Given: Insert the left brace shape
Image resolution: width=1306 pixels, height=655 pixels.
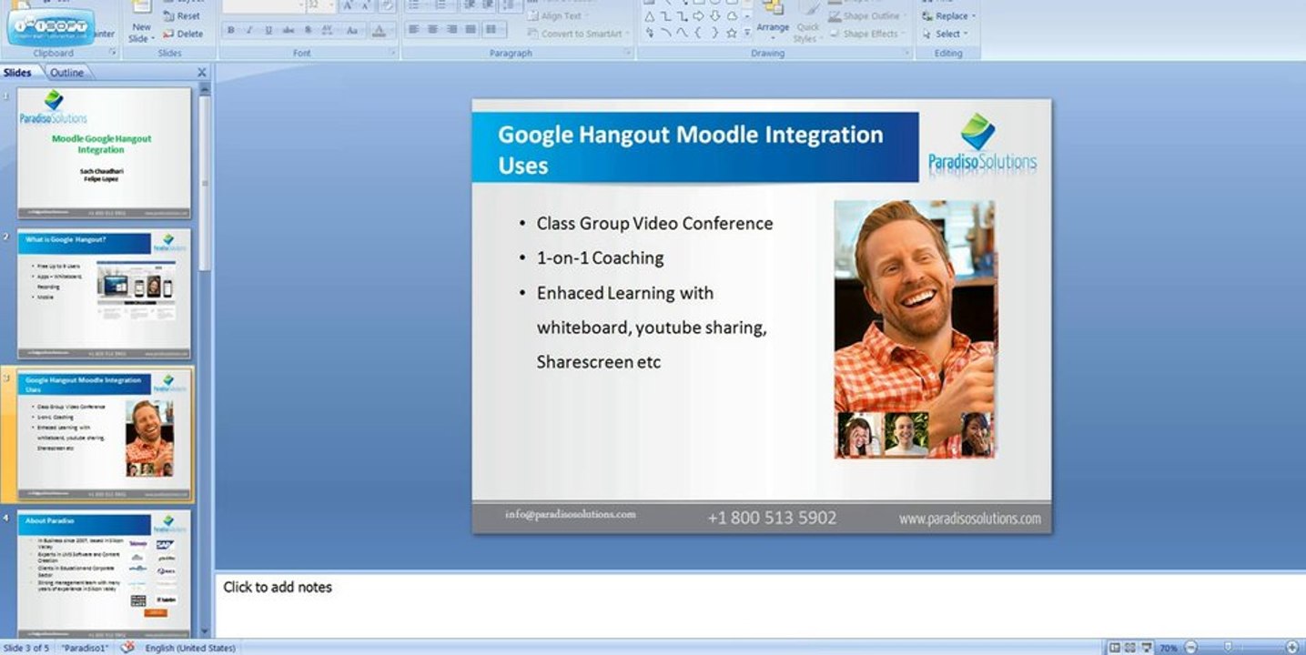Looking at the screenshot, I should [x=698, y=33].
